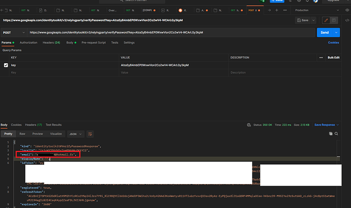Open the Headers (24) request tab

tap(51, 43)
